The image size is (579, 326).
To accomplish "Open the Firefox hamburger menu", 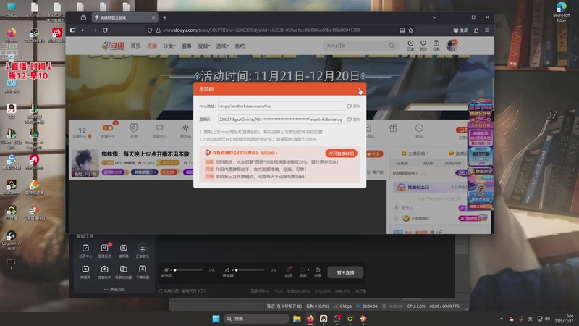I will point(487,30).
